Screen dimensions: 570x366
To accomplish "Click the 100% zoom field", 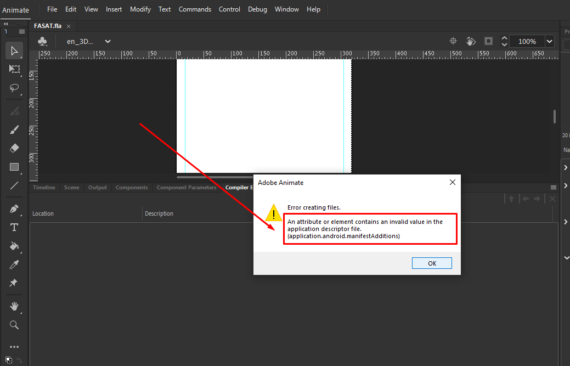I will pos(527,42).
